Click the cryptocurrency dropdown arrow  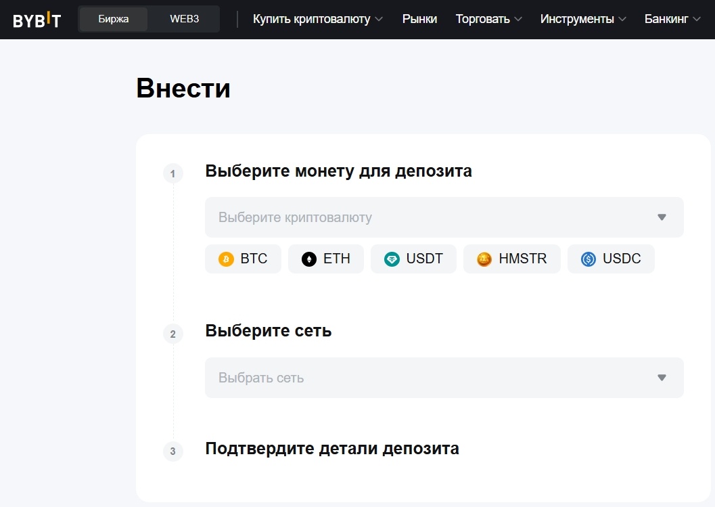click(662, 217)
